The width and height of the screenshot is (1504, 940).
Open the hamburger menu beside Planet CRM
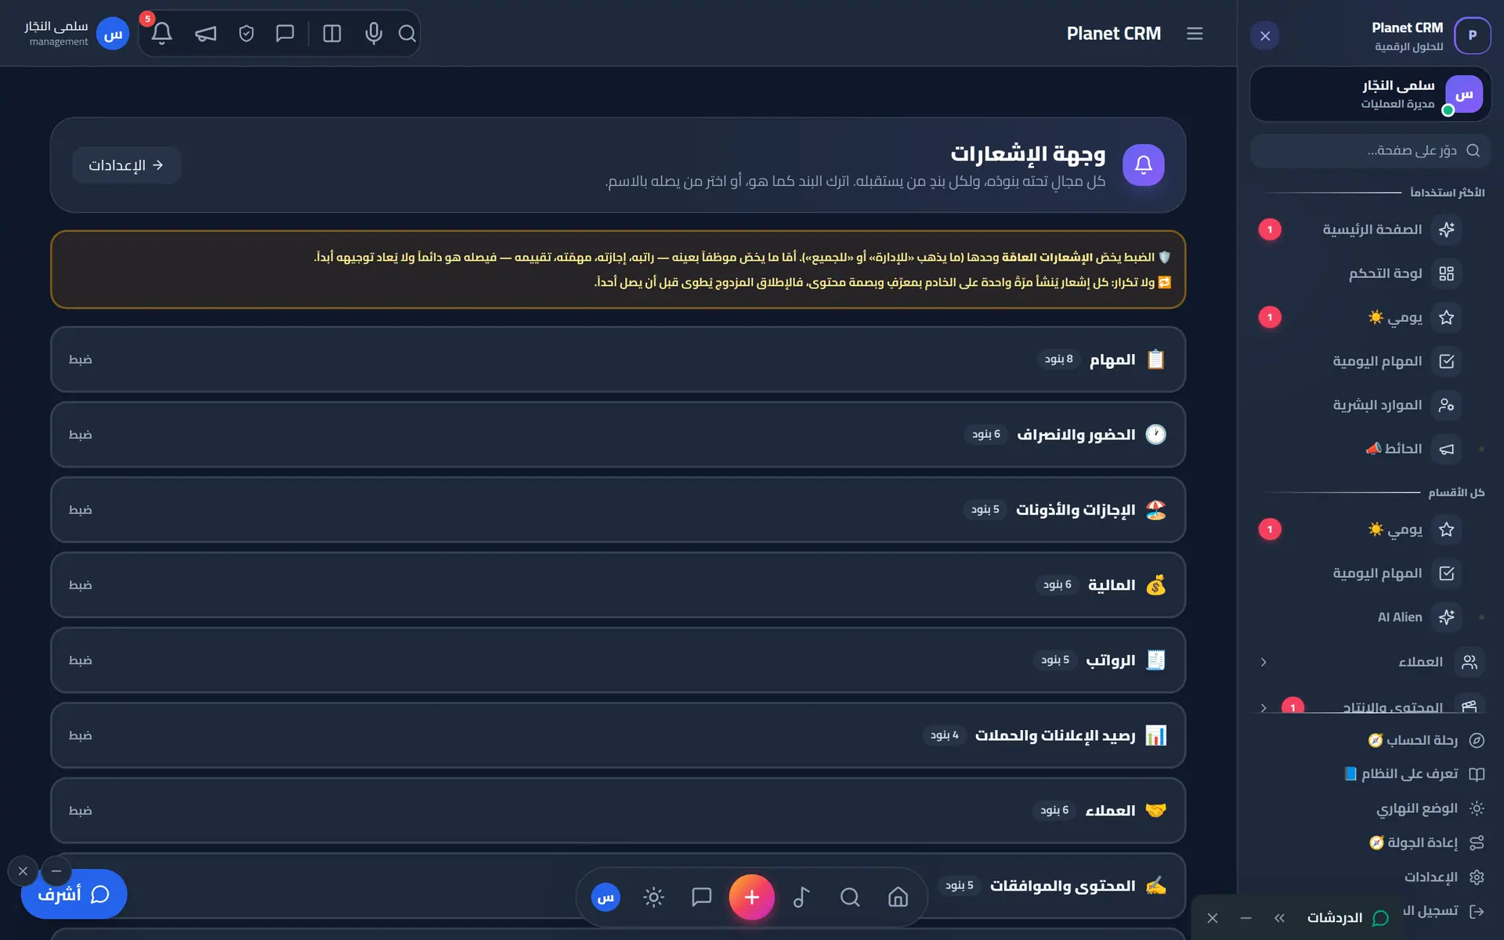(x=1195, y=33)
